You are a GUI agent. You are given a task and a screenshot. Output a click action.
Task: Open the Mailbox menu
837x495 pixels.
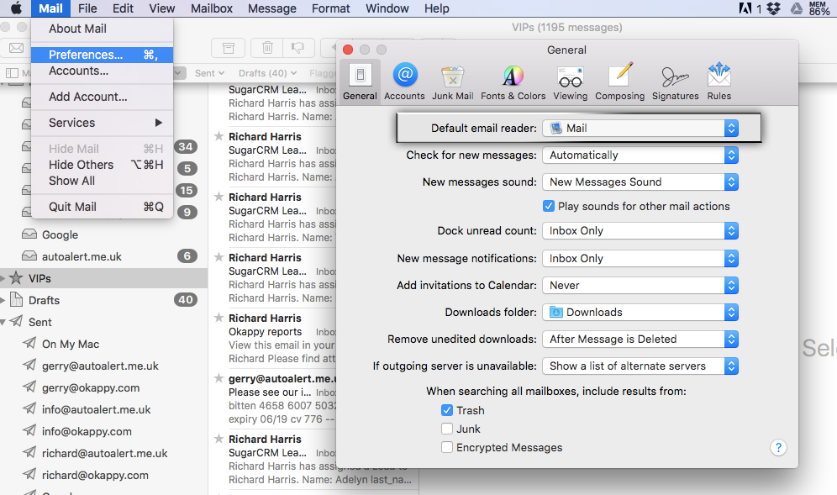click(x=212, y=8)
